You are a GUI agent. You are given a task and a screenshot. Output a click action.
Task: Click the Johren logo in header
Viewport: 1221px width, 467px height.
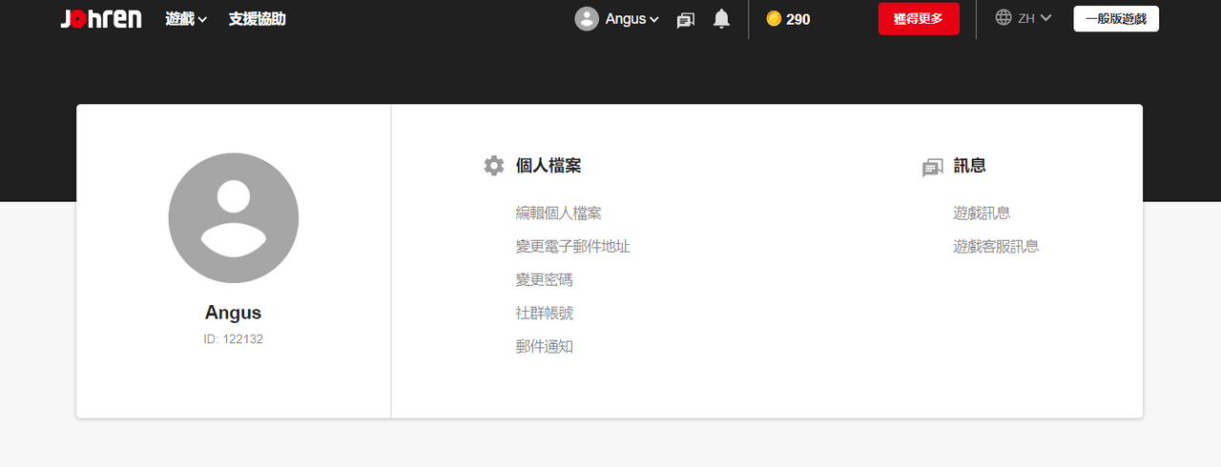click(101, 19)
